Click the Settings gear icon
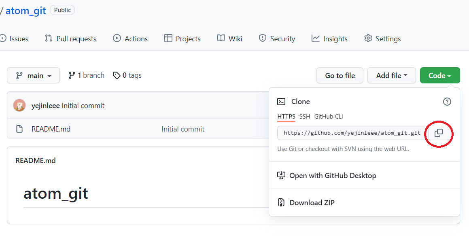 [x=368, y=38]
